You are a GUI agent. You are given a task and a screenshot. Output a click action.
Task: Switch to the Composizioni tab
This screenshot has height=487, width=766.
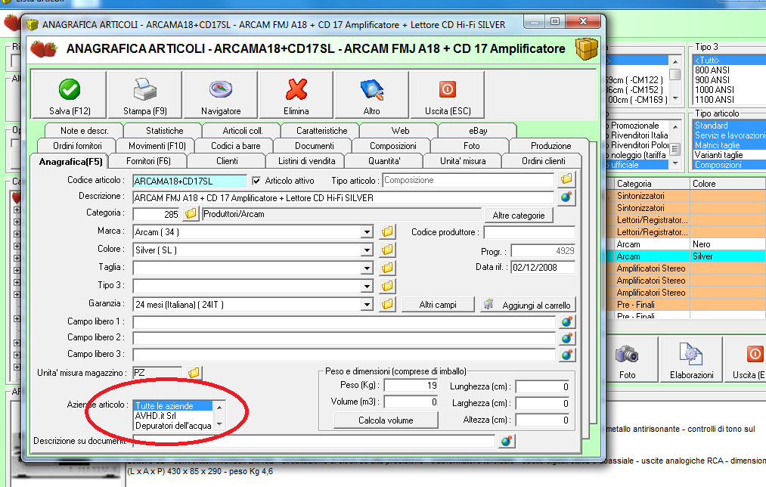click(x=392, y=145)
